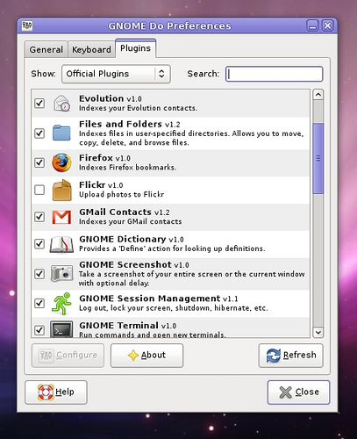Click the plugin Search input field
Image resolution: width=357 pixels, height=439 pixels.
pos(275,74)
